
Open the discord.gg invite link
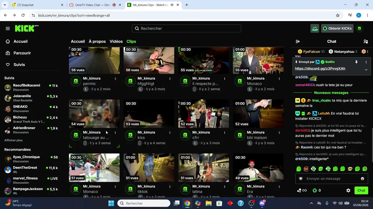(x=320, y=69)
